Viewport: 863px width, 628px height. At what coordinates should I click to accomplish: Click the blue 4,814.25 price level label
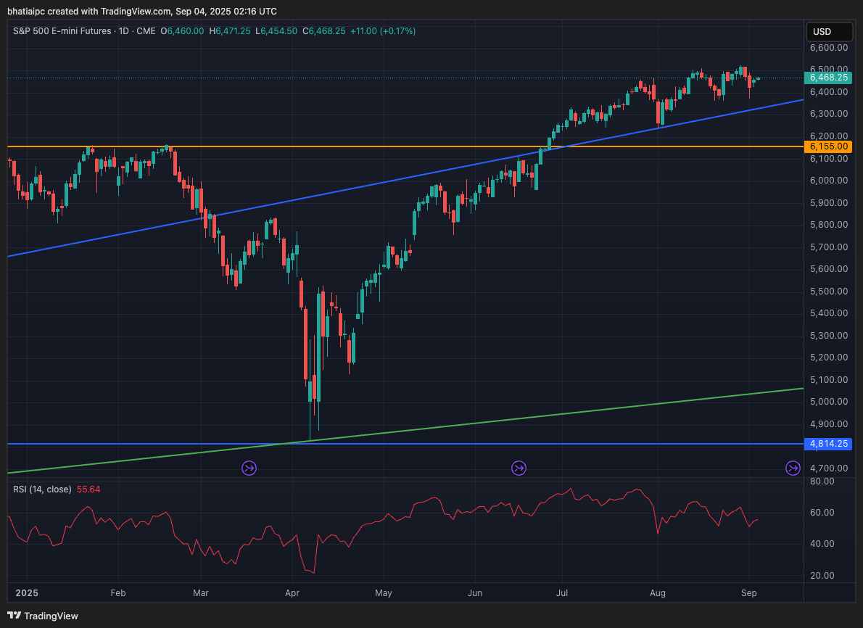[827, 445]
